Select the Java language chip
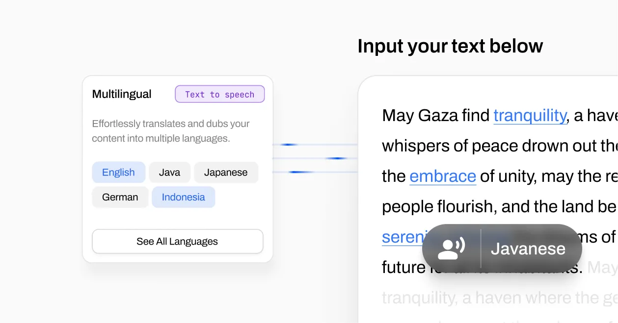Viewport: 618px width, 323px height. [169, 173]
